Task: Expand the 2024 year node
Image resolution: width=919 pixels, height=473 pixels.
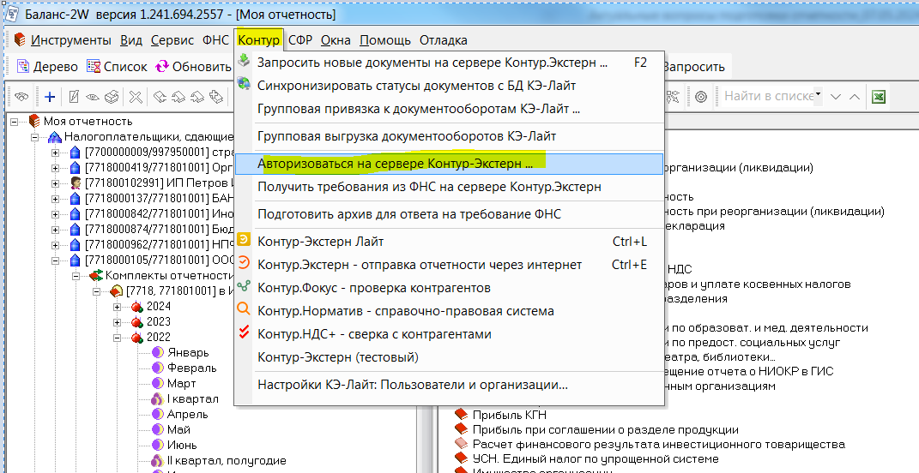Action: click(x=118, y=306)
